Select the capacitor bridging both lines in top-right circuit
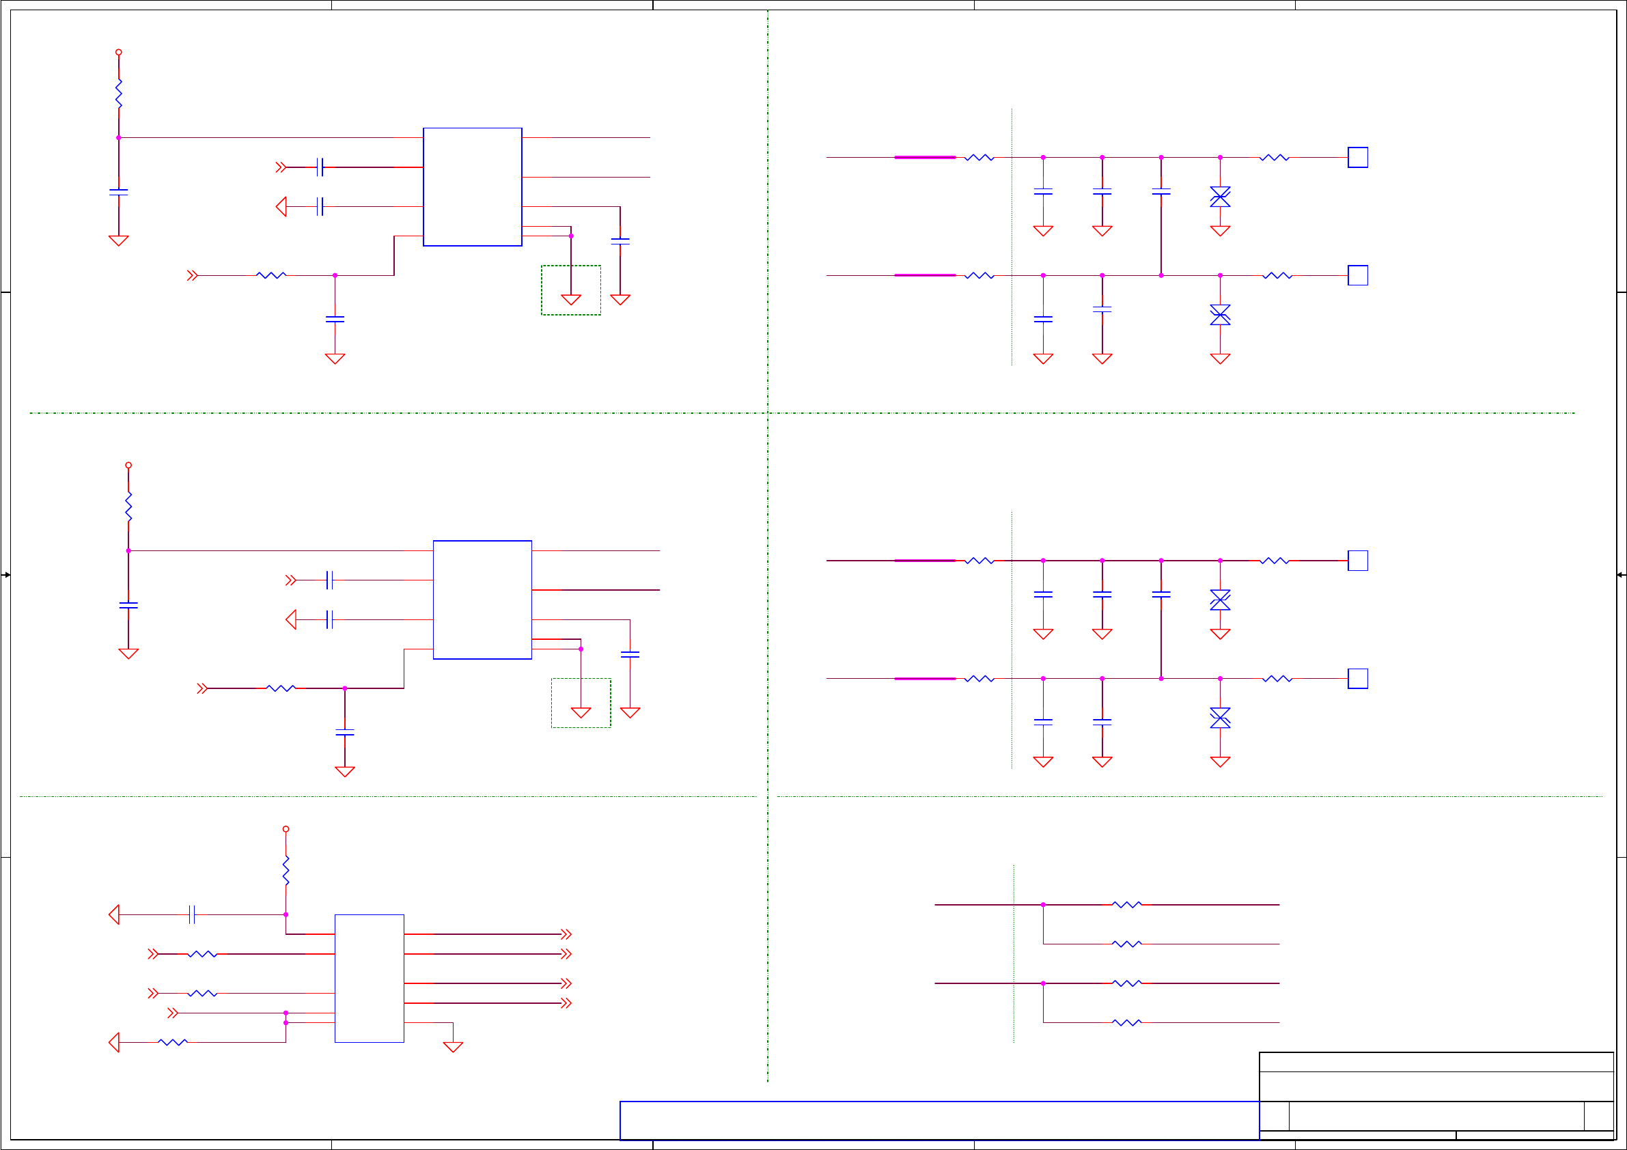This screenshot has height=1150, width=1627. click(1160, 192)
